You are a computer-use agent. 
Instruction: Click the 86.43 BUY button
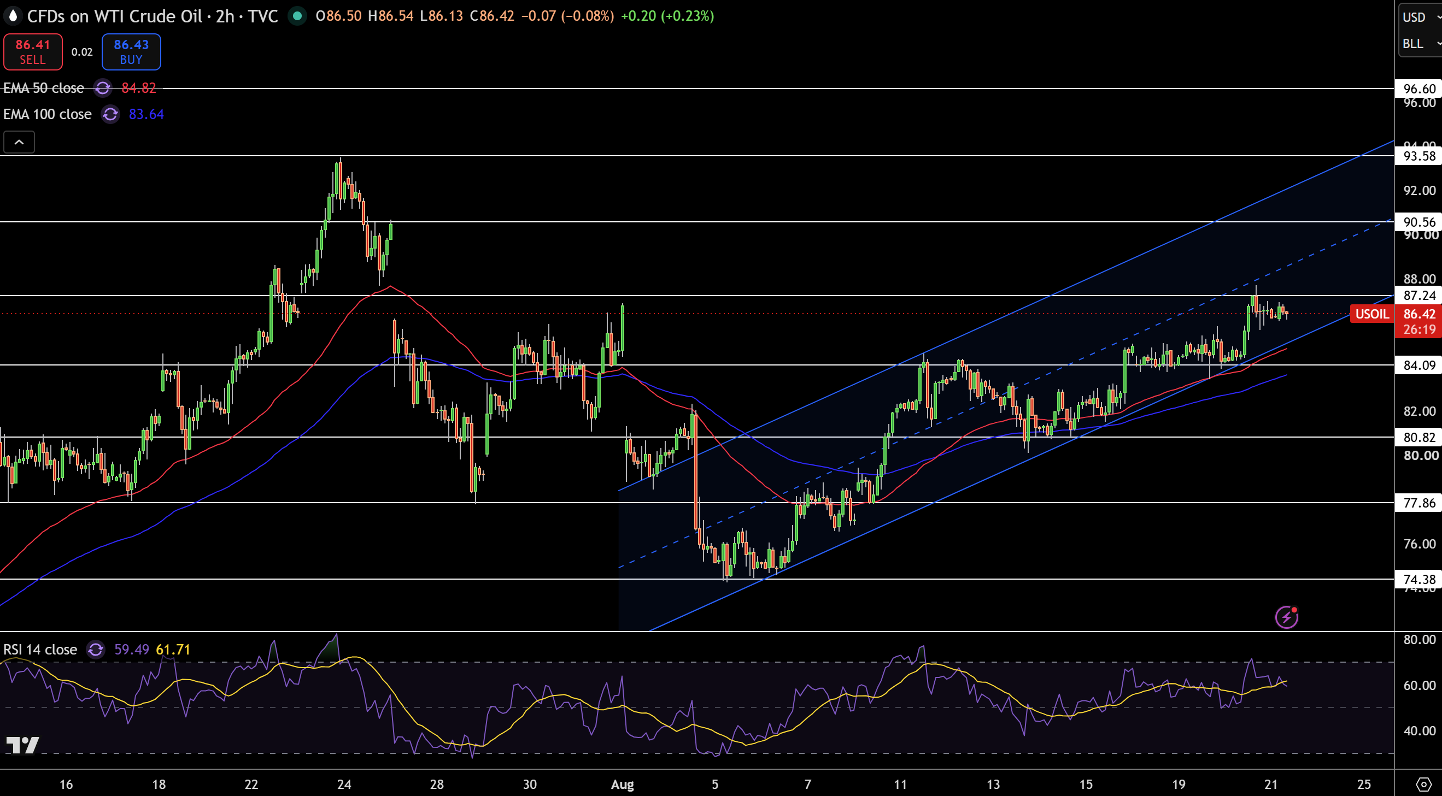pos(131,51)
